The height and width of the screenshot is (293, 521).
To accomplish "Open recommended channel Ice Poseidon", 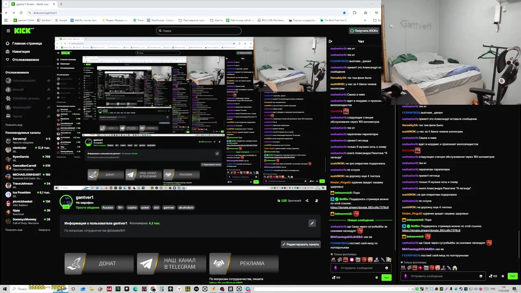I will click(27, 194).
